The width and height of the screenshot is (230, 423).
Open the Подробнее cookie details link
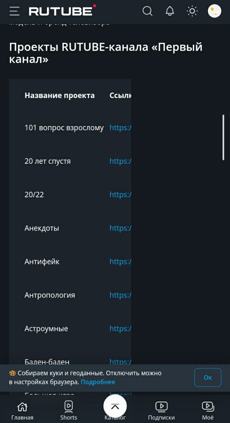tap(98, 382)
